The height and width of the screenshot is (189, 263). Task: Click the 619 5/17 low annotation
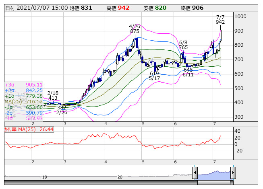(x=154, y=76)
